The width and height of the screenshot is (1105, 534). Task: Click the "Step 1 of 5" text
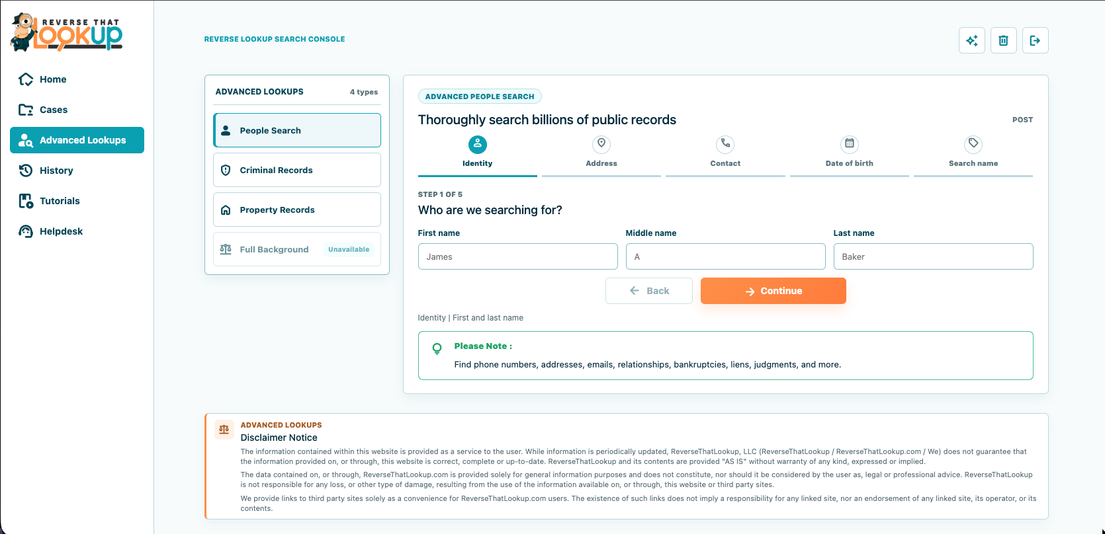440,194
